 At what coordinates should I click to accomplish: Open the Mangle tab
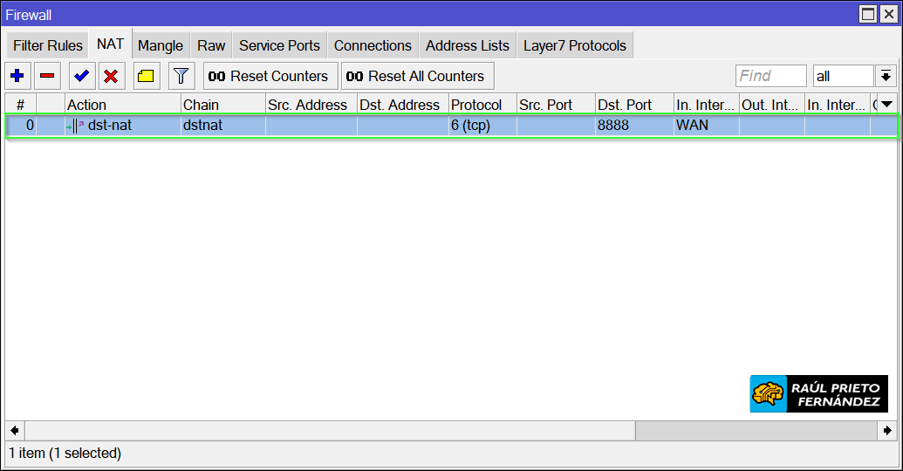(161, 45)
